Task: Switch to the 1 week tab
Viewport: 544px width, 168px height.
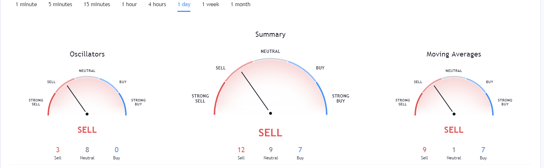Action: coord(210,4)
